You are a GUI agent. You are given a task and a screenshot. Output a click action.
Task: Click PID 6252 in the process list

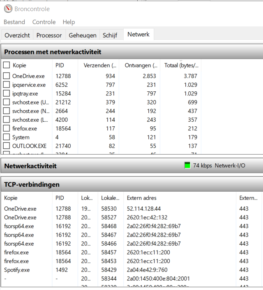tap(62, 85)
